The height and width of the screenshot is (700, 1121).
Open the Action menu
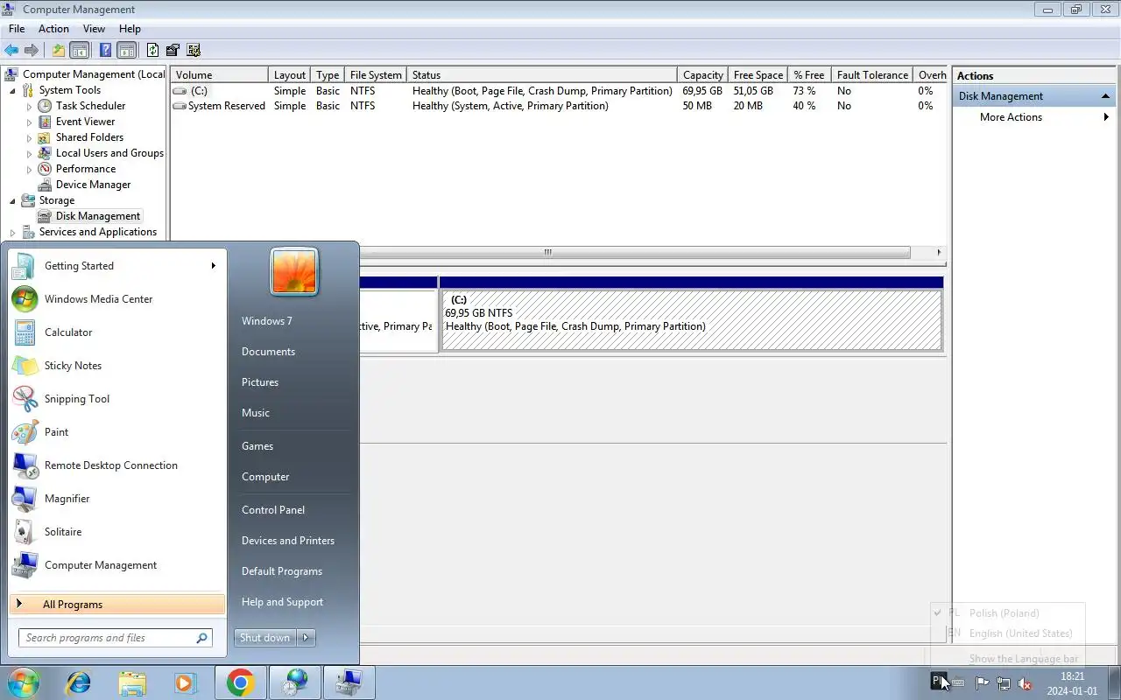coord(53,29)
